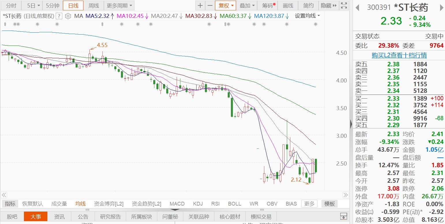The image size is (445, 224).
Task: Open MA indicator settings gear icon
Action: coord(68,16)
